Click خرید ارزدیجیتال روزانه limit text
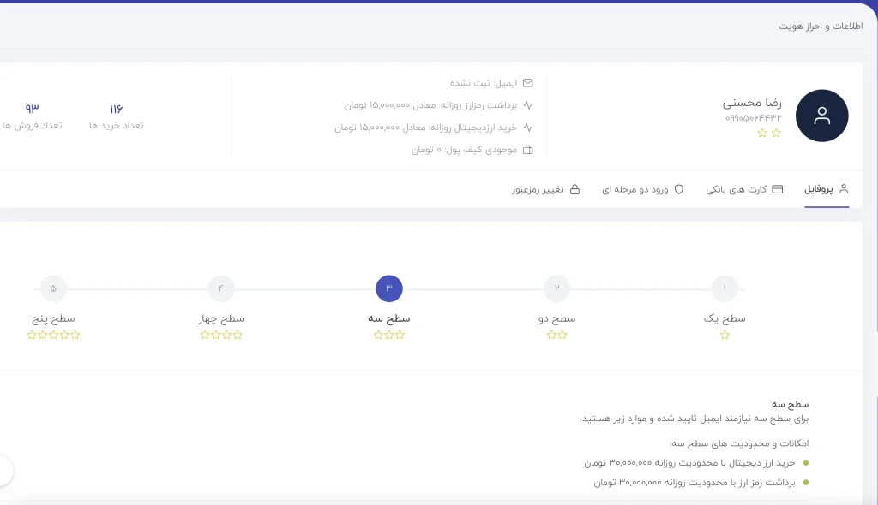Viewport: 878px width, 505px height. tap(425, 128)
